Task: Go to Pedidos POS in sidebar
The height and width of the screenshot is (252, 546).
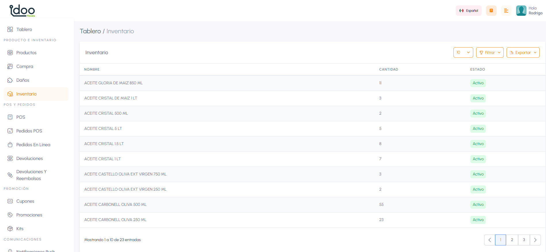Action: (x=29, y=131)
